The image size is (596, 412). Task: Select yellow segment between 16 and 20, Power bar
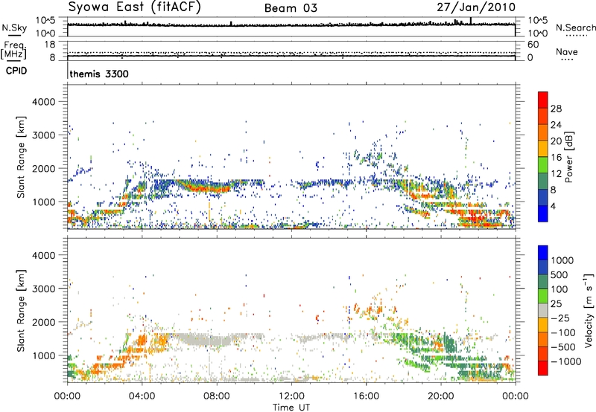(x=543, y=149)
